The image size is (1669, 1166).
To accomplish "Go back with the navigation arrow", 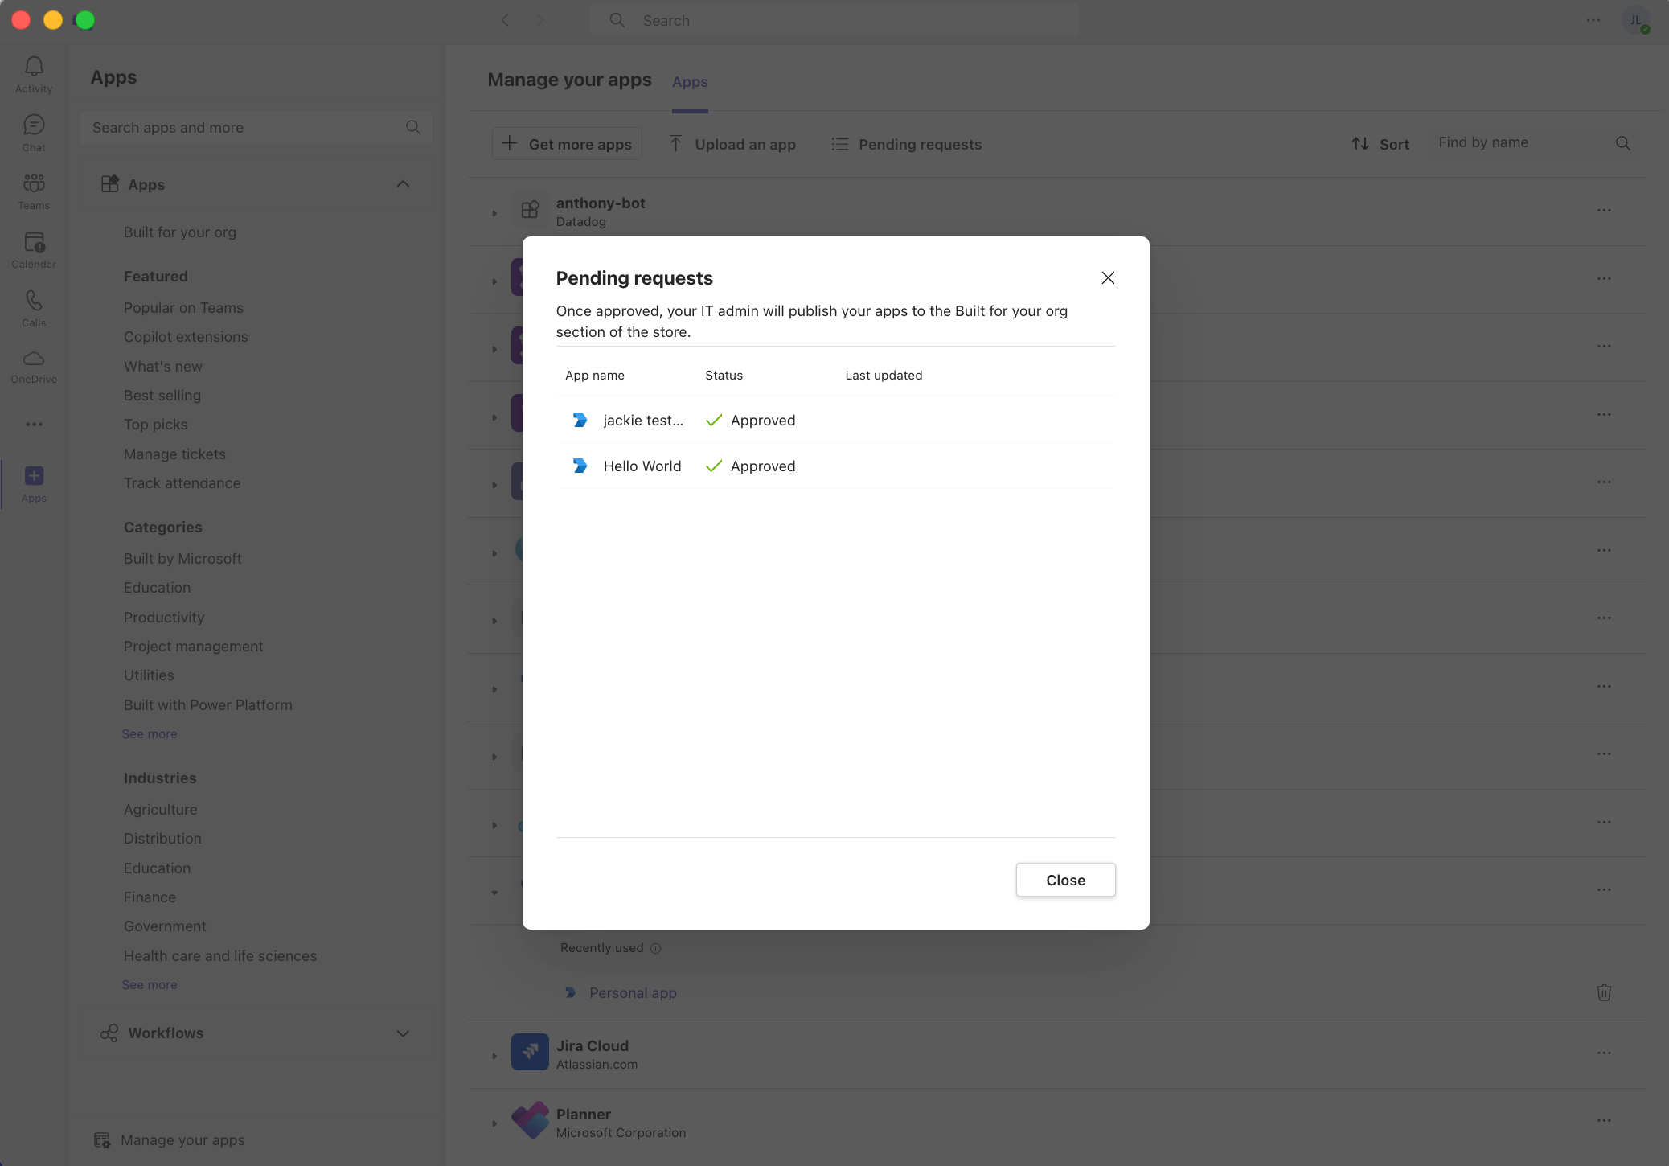I will point(505,20).
